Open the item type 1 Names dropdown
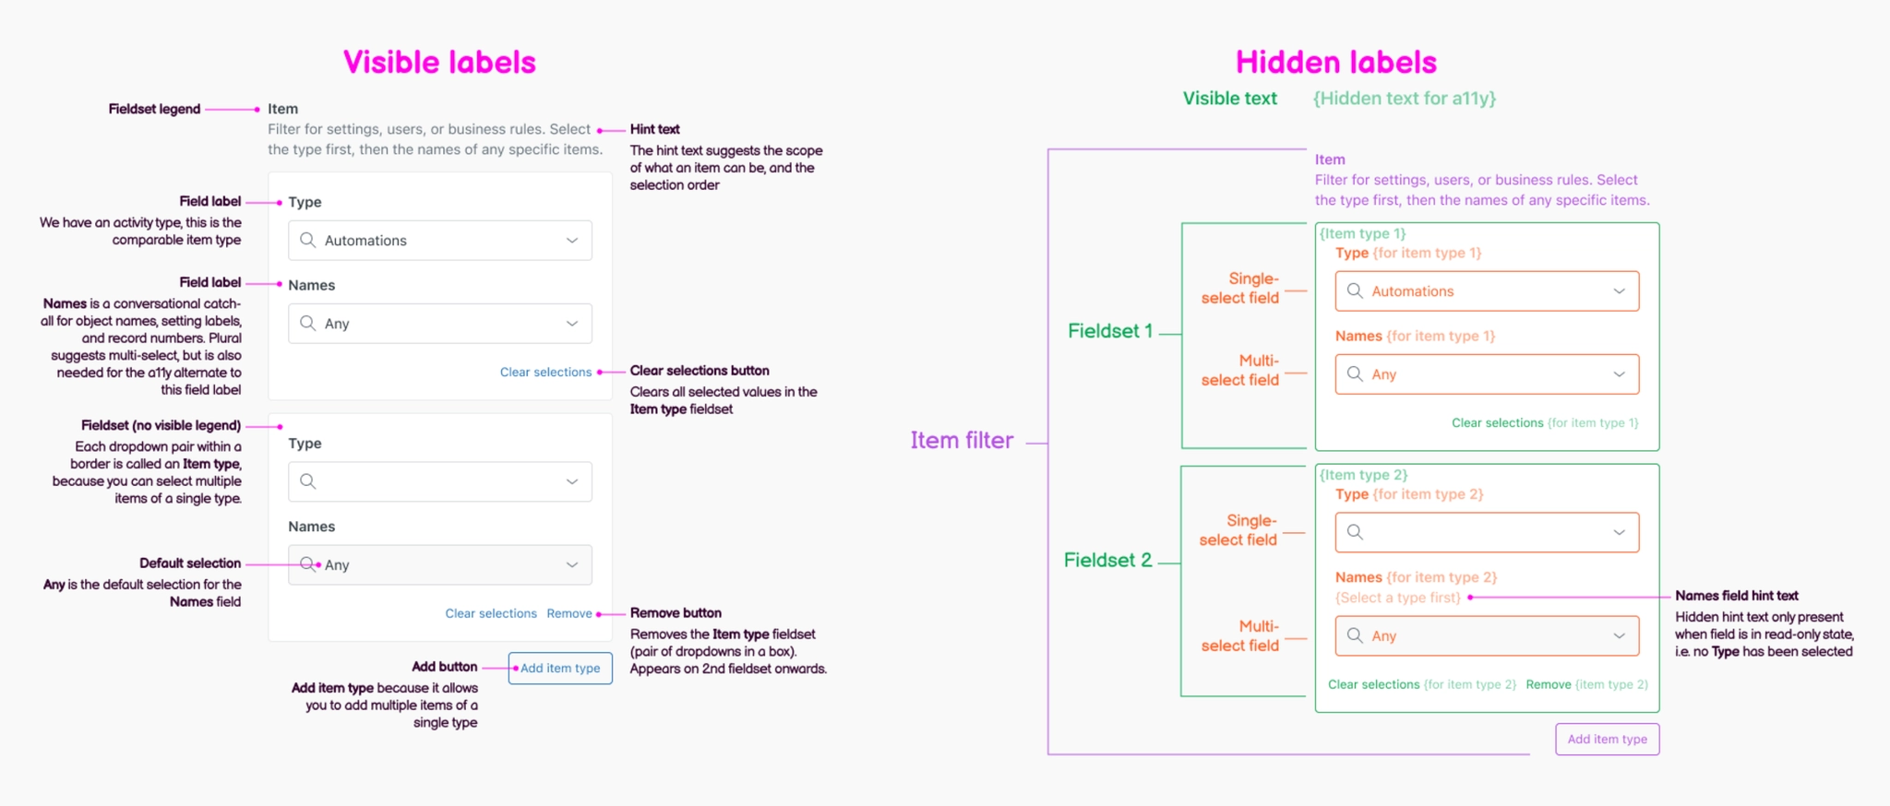 pyautogui.click(x=1620, y=374)
